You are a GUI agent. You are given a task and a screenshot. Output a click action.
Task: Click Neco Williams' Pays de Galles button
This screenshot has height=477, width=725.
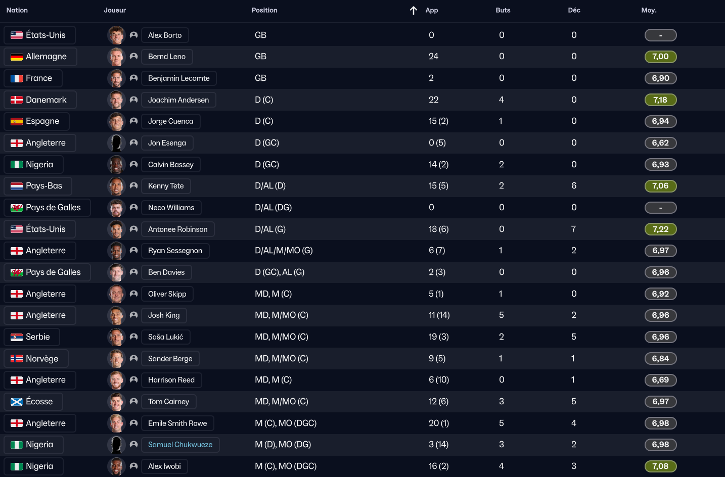(x=47, y=208)
